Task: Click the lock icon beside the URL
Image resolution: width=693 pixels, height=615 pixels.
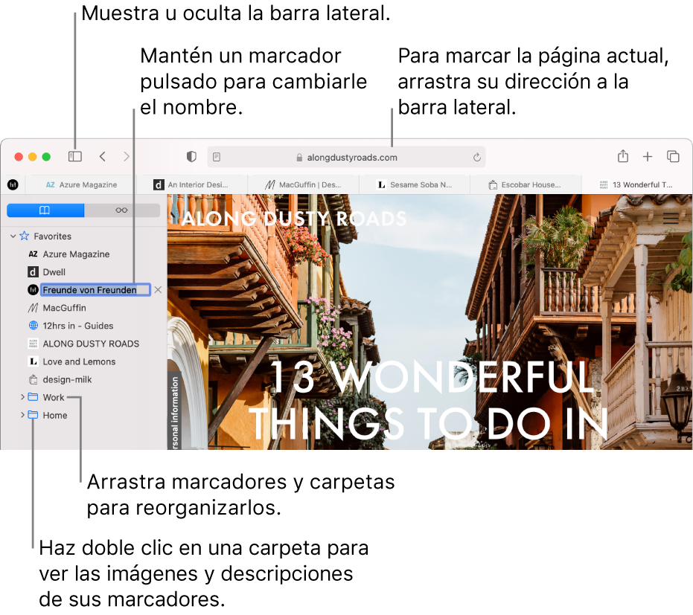Action: coord(299,158)
